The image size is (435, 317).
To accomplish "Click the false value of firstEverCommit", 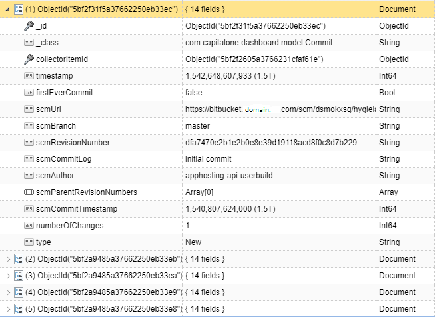I will click(194, 93).
